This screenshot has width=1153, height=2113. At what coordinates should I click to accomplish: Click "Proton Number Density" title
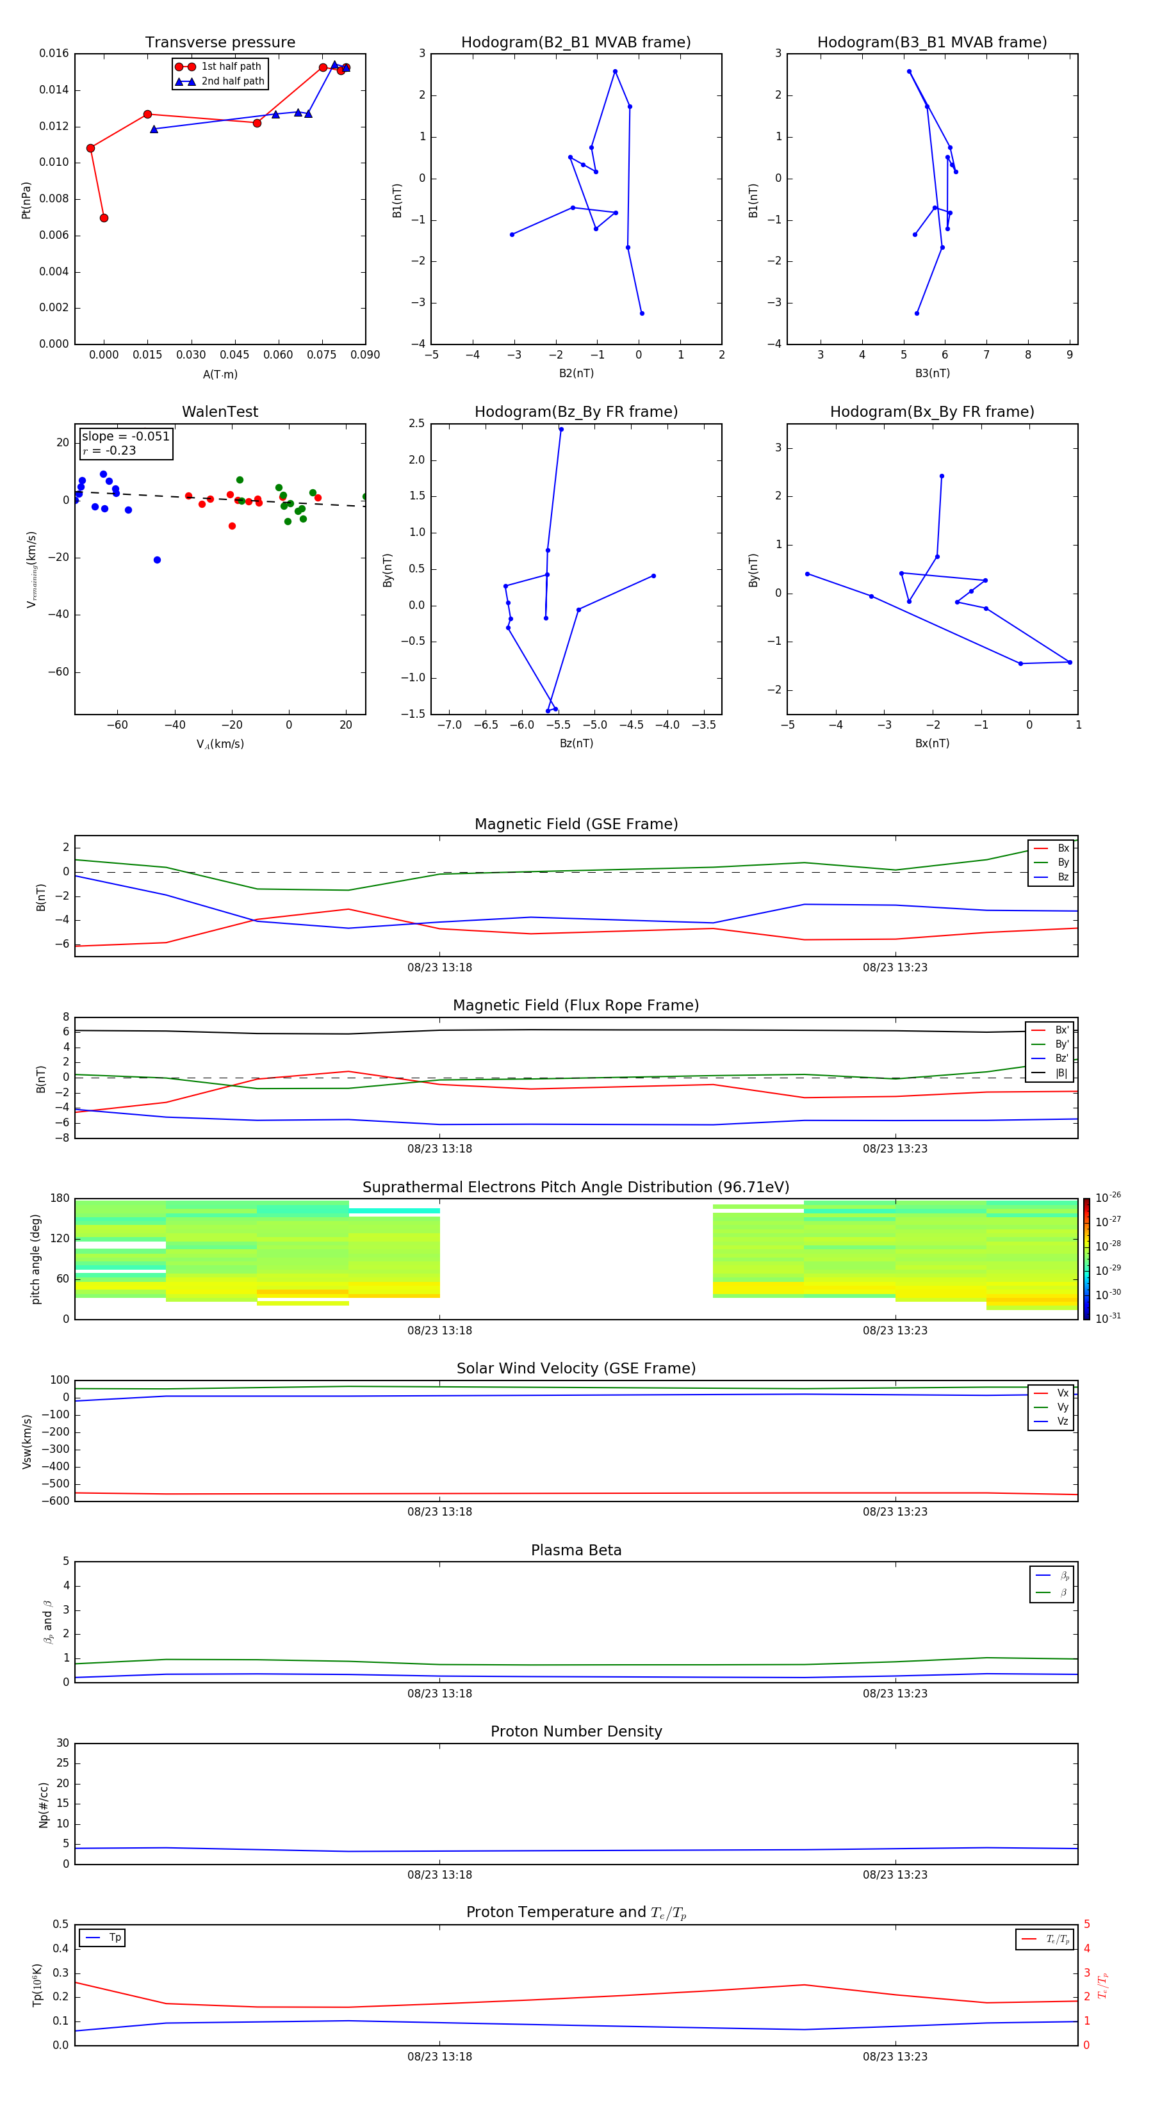point(576,1731)
